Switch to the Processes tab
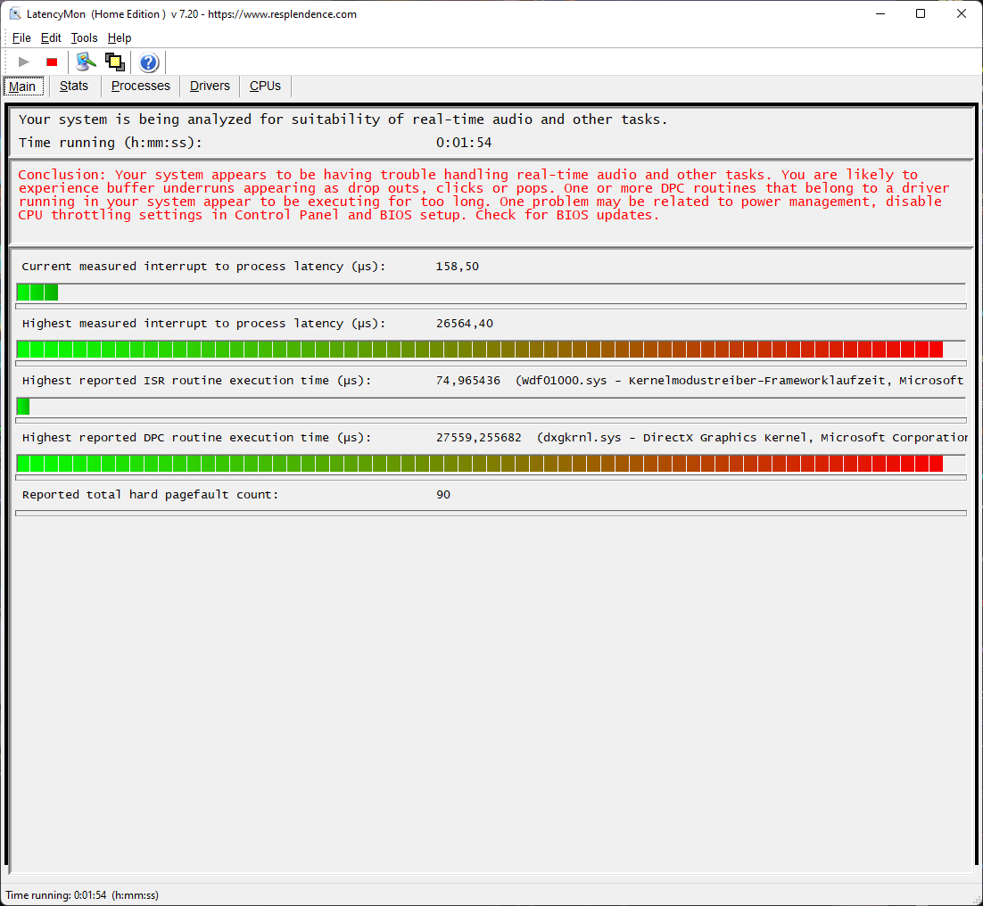 (140, 86)
